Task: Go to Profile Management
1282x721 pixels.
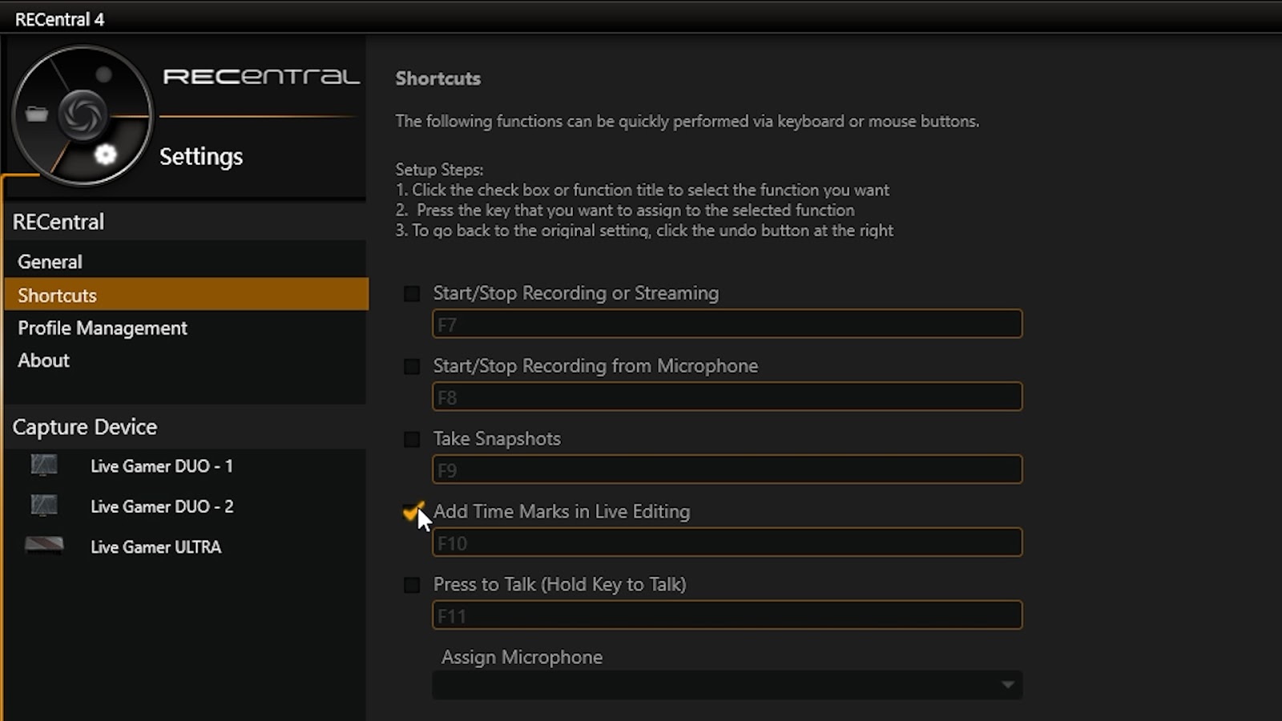Action: click(x=103, y=328)
